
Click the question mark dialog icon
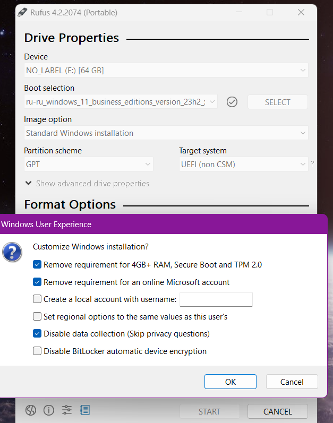pos(12,252)
